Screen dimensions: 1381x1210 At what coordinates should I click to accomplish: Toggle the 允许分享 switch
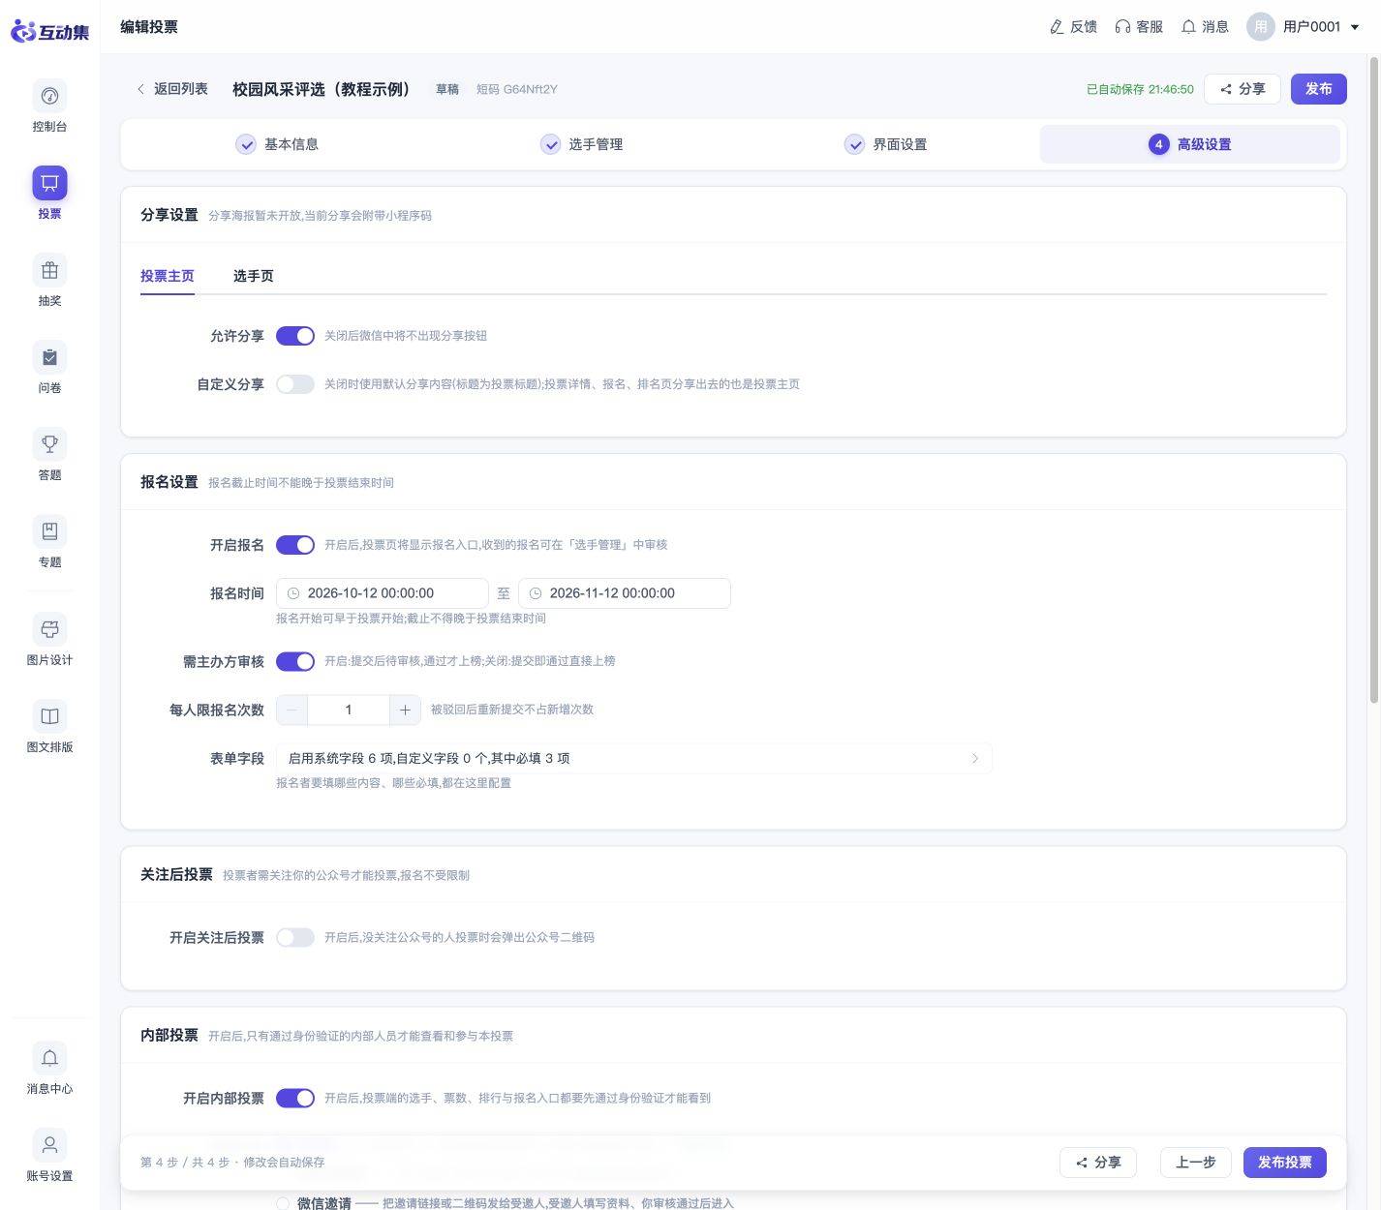(x=295, y=336)
